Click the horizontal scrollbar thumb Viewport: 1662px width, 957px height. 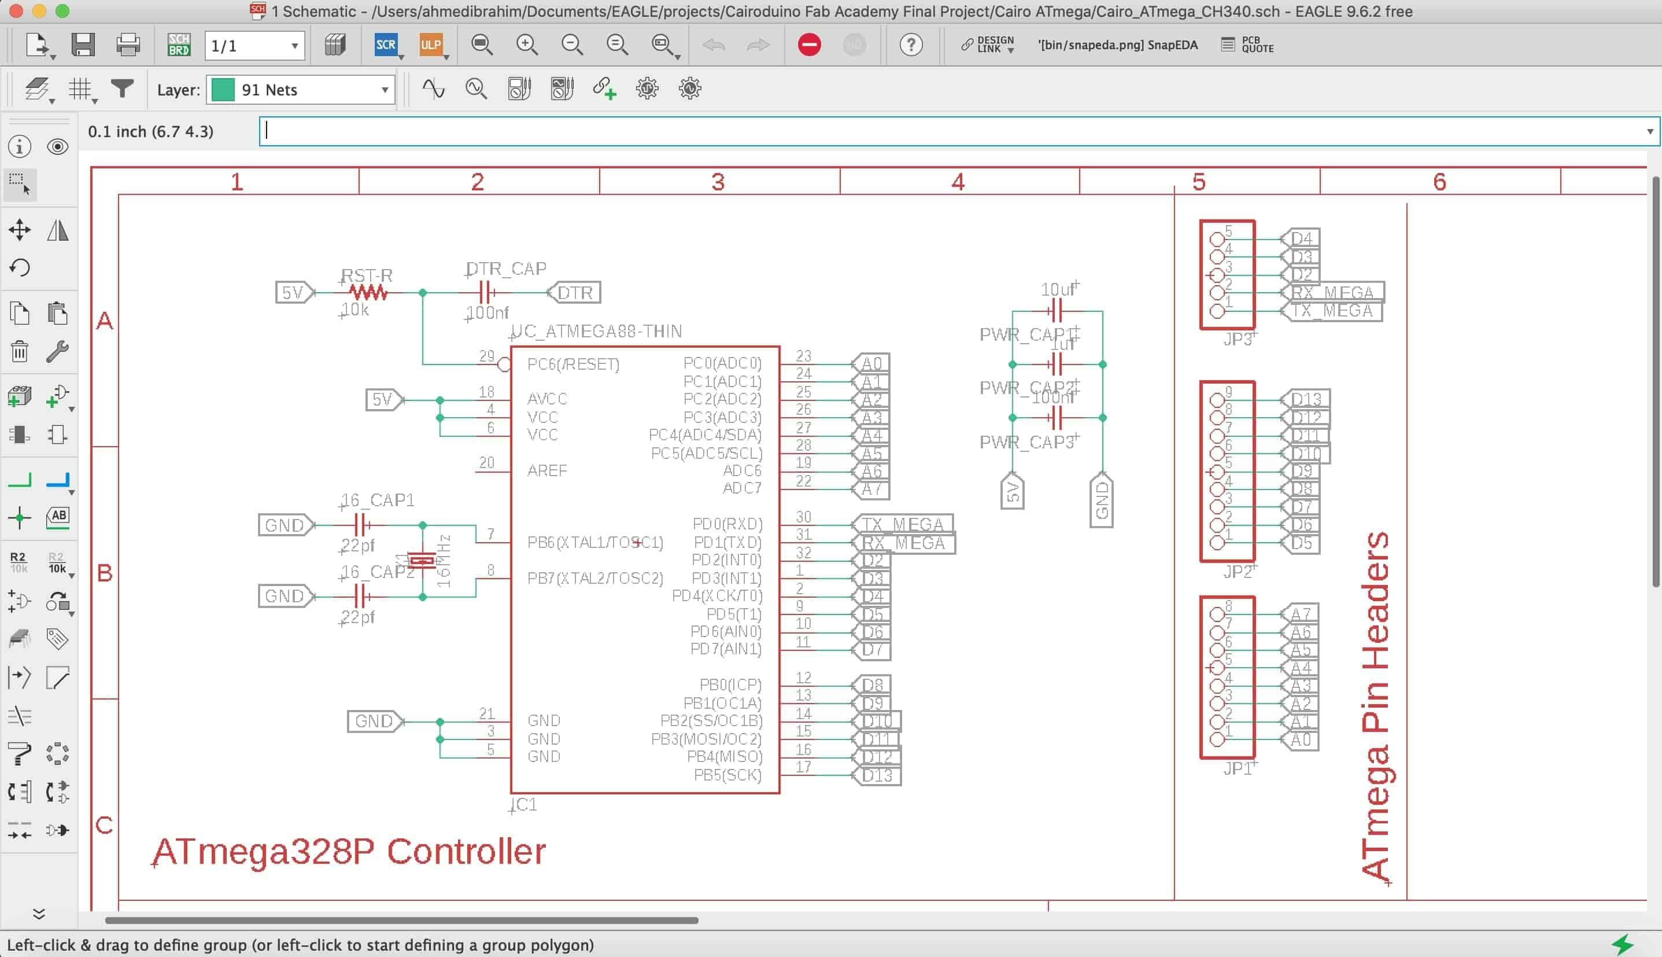401,920
